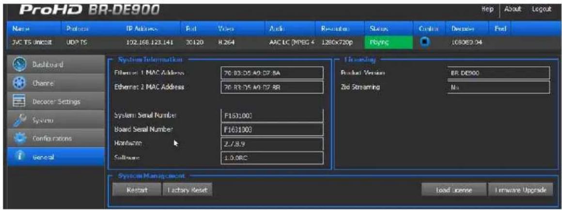Click the Configurations gear icon
Viewport: 562px width, 210px height.
click(18, 138)
